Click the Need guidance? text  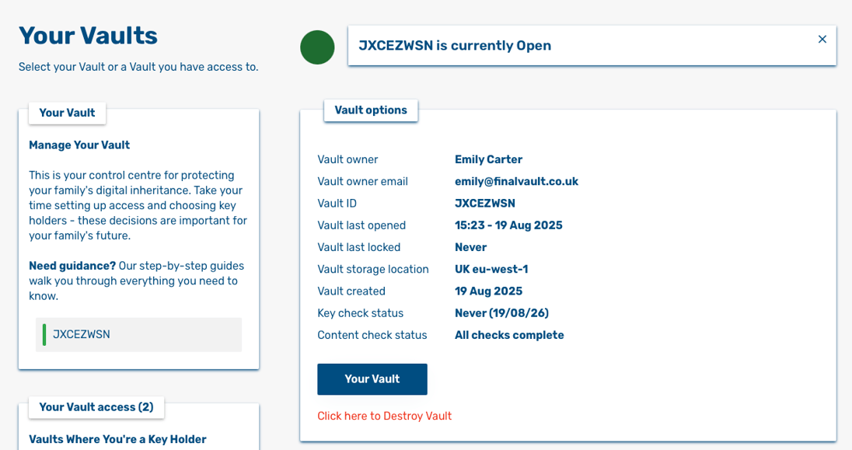(72, 266)
